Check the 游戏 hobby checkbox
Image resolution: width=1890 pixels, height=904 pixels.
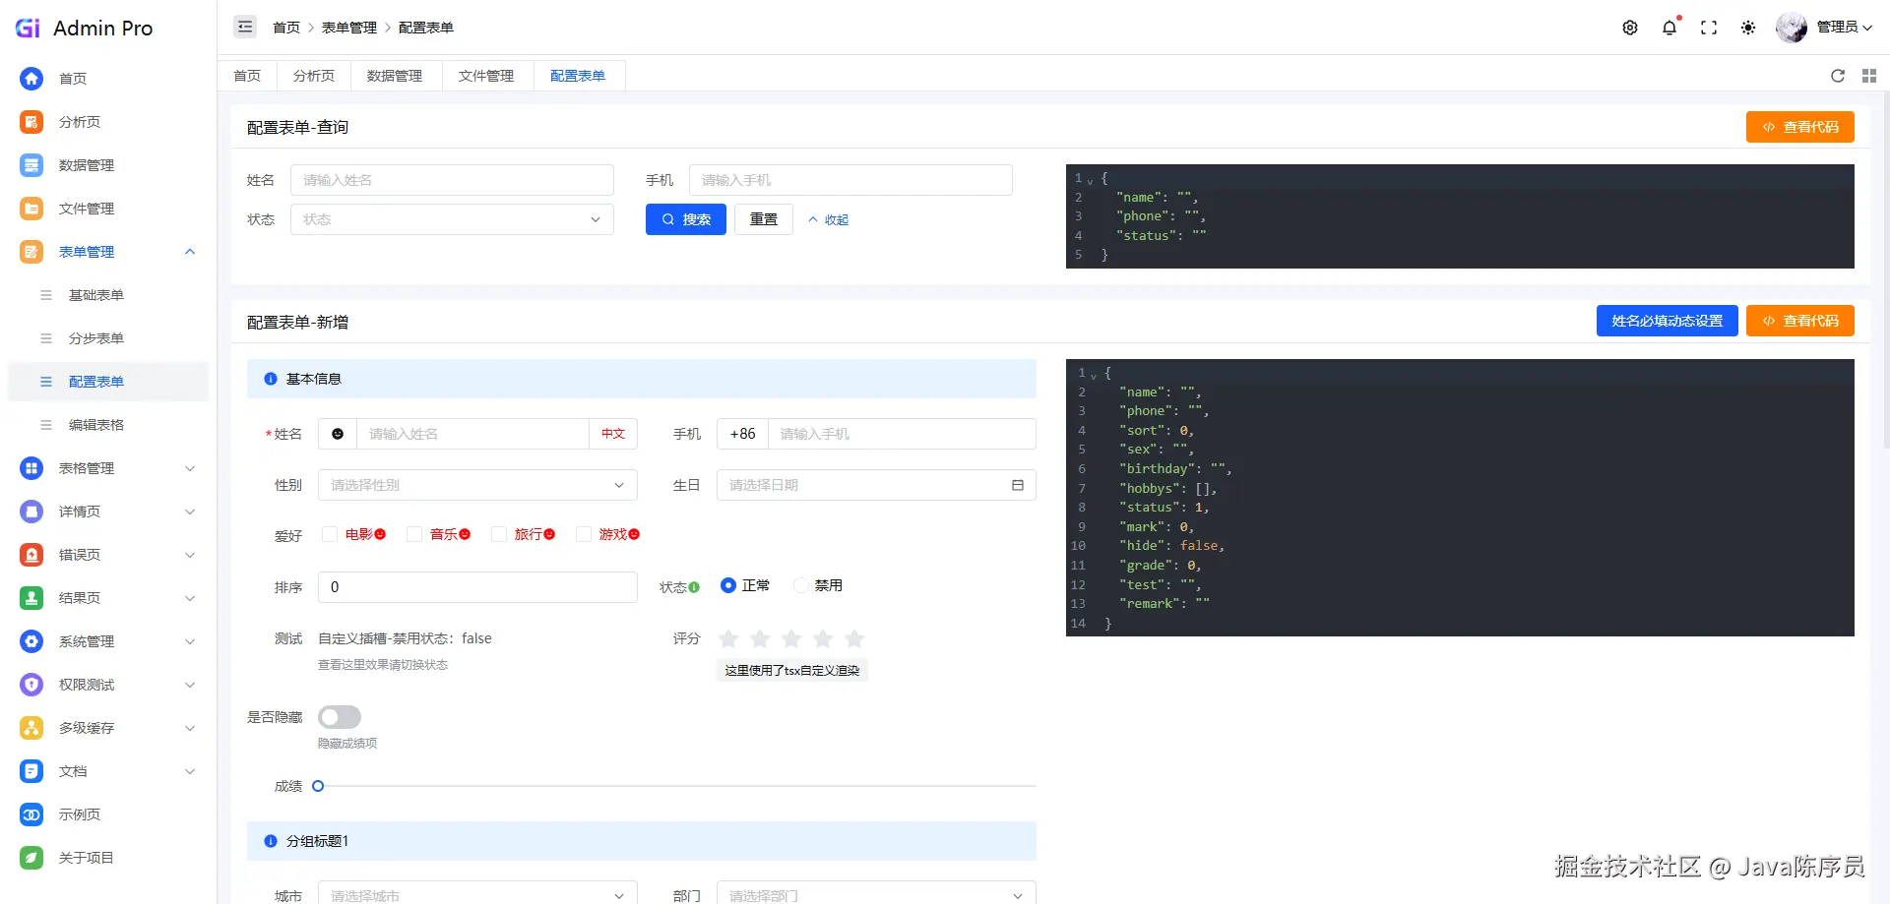tap(584, 534)
